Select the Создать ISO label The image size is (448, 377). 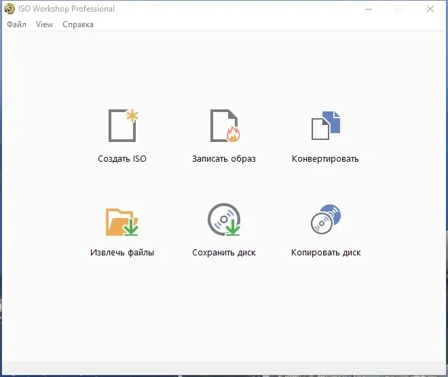(122, 159)
